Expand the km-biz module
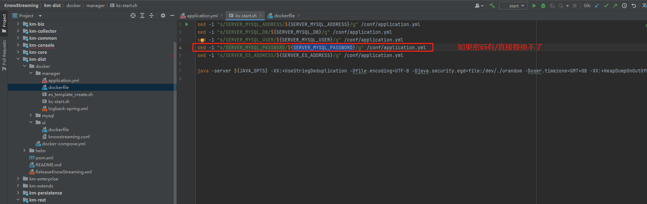 [x=18, y=24]
